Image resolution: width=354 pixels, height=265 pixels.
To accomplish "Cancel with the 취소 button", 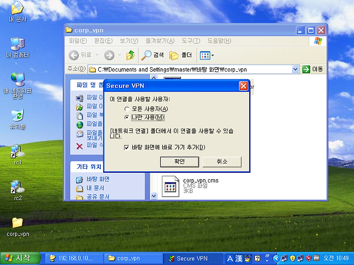I will (222, 161).
